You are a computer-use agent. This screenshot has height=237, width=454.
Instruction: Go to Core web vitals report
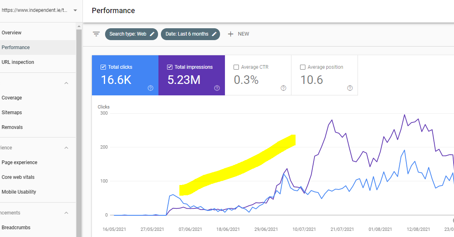click(18, 177)
